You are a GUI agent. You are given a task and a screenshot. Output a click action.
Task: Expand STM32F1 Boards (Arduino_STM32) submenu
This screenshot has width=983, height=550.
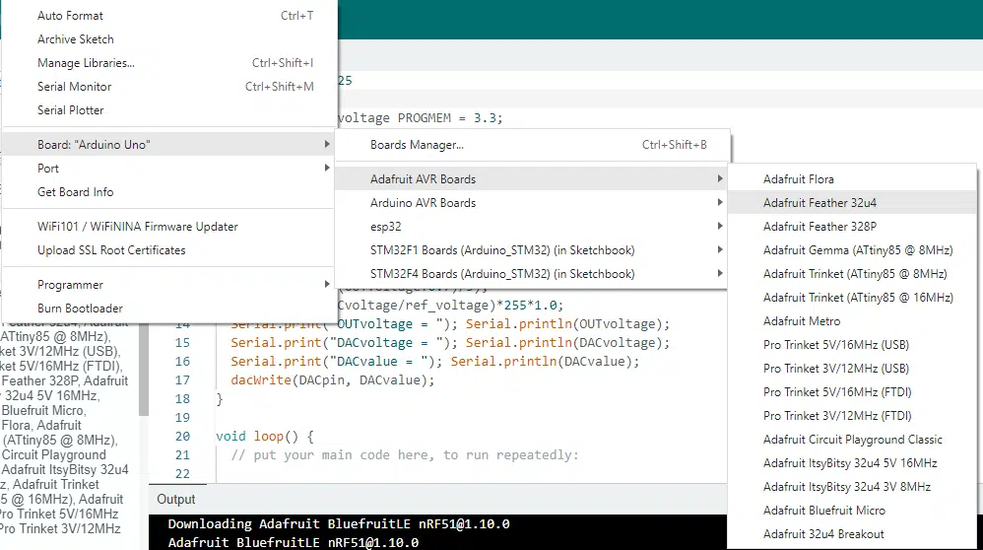[x=532, y=250]
